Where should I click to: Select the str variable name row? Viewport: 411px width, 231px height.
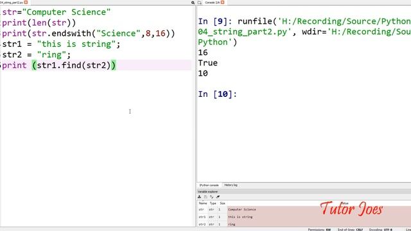tap(201, 210)
